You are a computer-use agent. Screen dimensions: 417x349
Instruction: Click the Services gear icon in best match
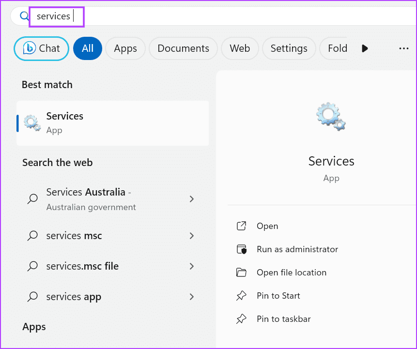(x=32, y=123)
